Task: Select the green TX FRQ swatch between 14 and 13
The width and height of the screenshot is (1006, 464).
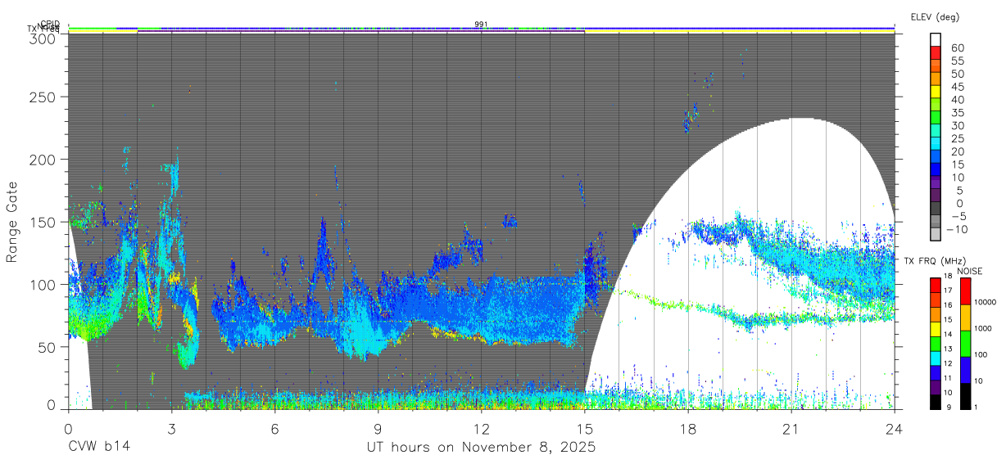Action: coord(936,343)
